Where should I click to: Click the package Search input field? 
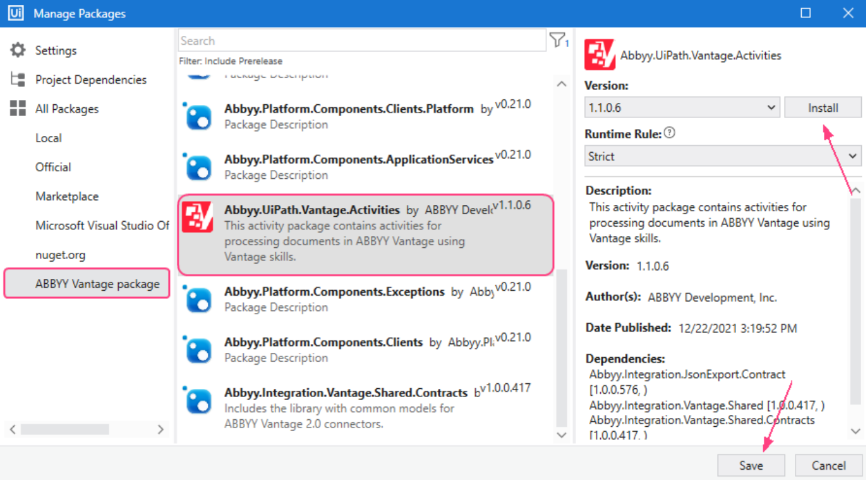(x=362, y=41)
